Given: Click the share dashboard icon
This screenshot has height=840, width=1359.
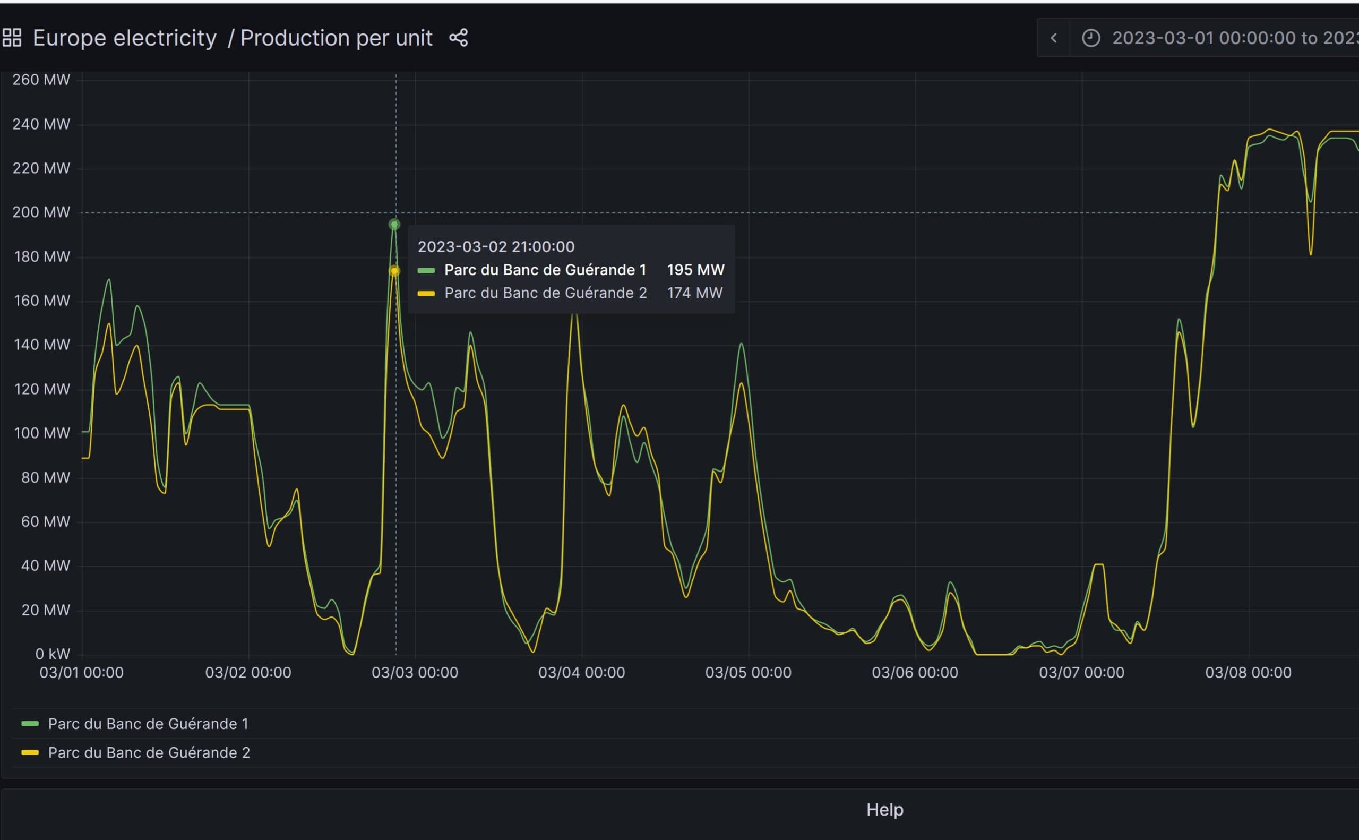Looking at the screenshot, I should [x=458, y=38].
